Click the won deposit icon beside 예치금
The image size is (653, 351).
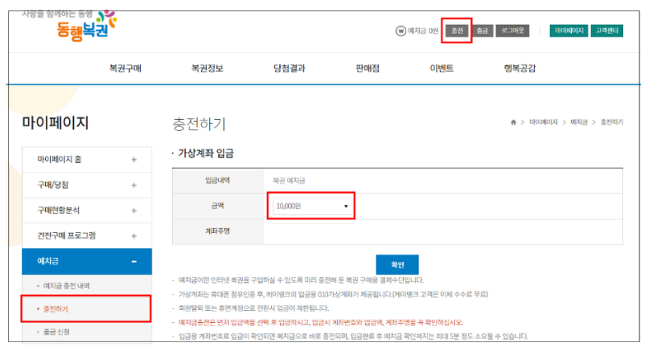click(x=400, y=31)
